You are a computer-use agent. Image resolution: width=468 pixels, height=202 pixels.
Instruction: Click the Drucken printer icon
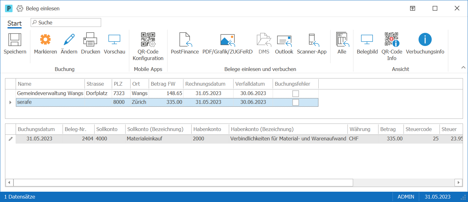pos(90,40)
